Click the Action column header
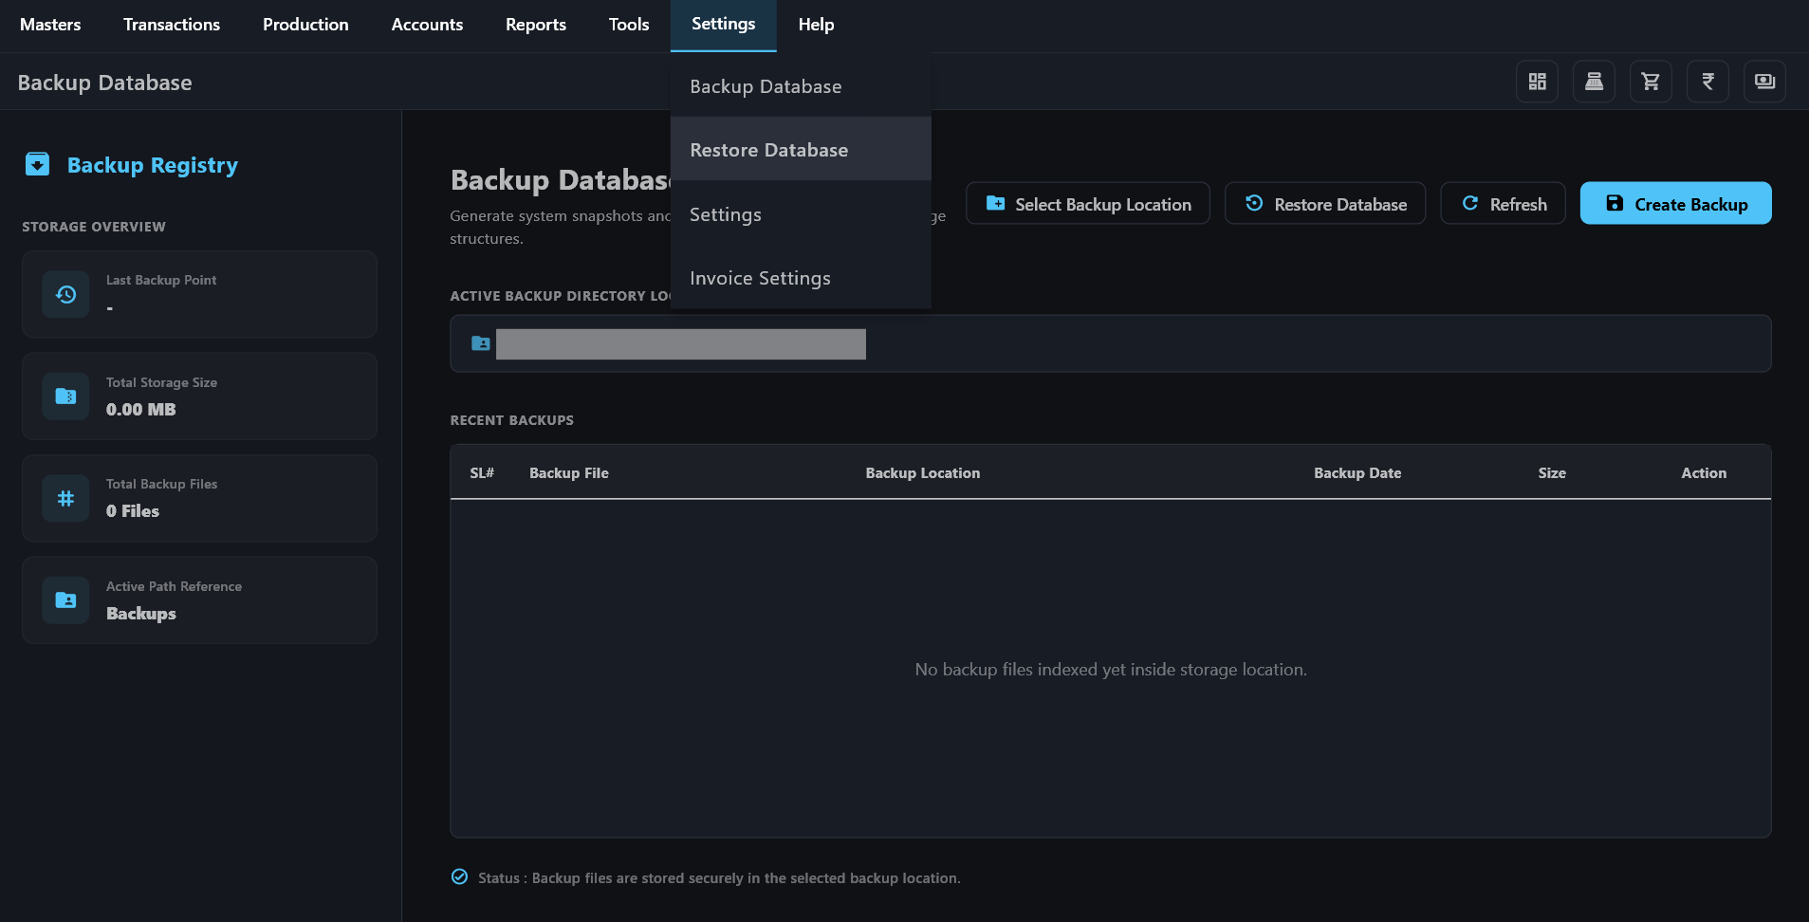1809x922 pixels. tap(1704, 473)
